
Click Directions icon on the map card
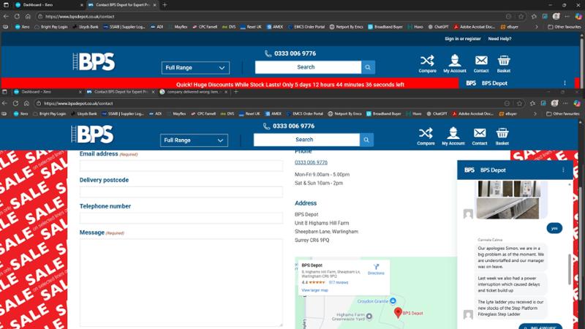(x=376, y=267)
